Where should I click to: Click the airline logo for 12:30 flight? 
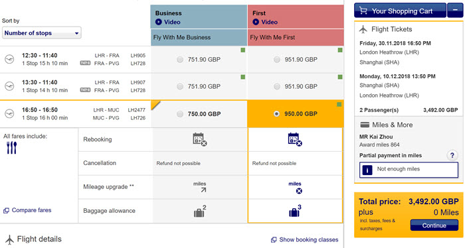click(9, 59)
